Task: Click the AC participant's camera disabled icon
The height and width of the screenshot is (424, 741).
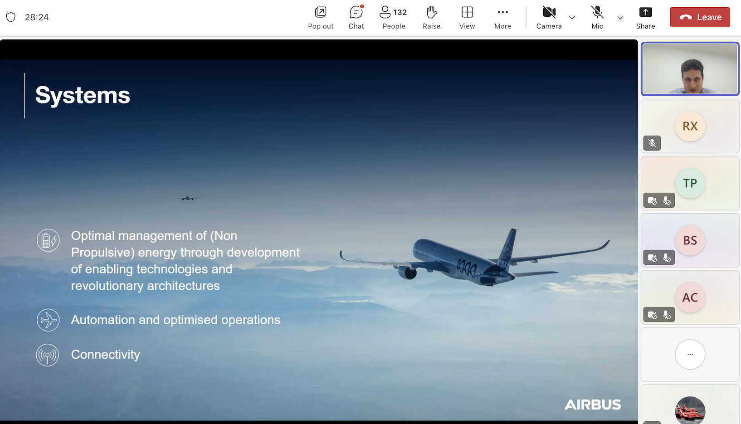Action: 652,315
